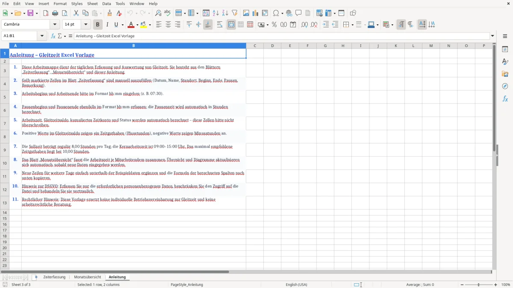This screenshot has width=513, height=288.
Task: Open the sidebar Styles deck
Action: (505, 61)
